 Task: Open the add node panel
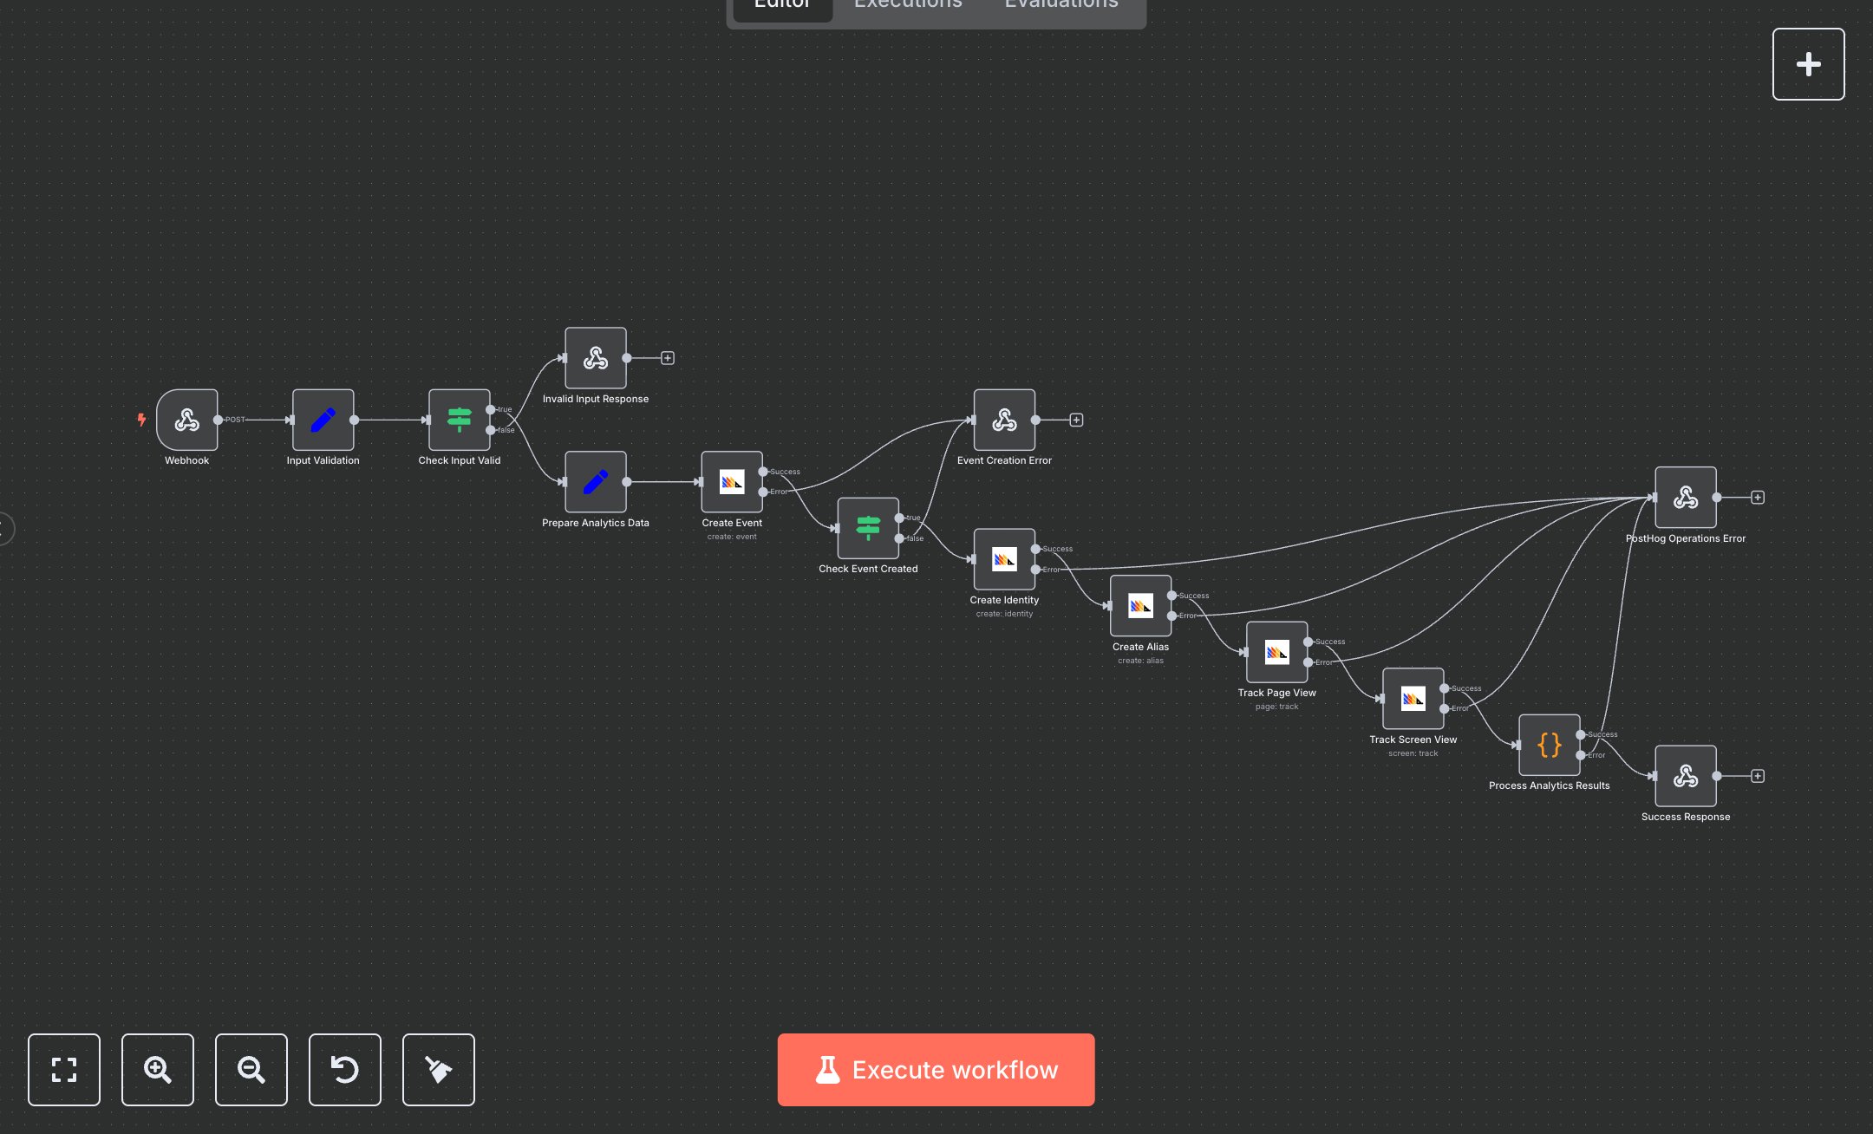[1808, 63]
